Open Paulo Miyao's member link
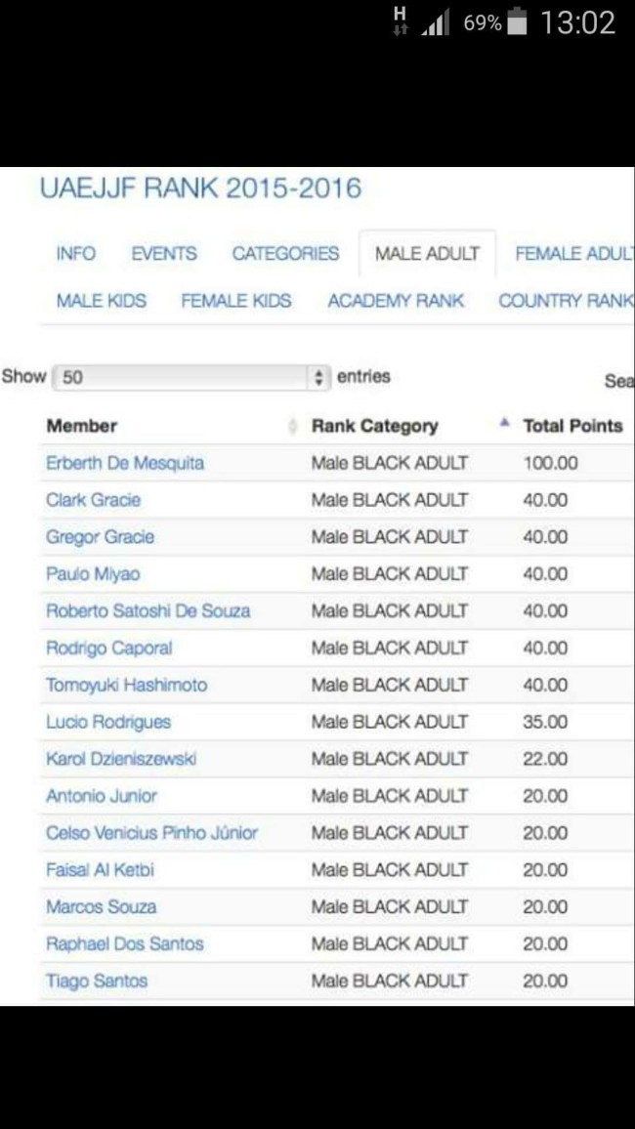635x1129 pixels. click(x=93, y=574)
